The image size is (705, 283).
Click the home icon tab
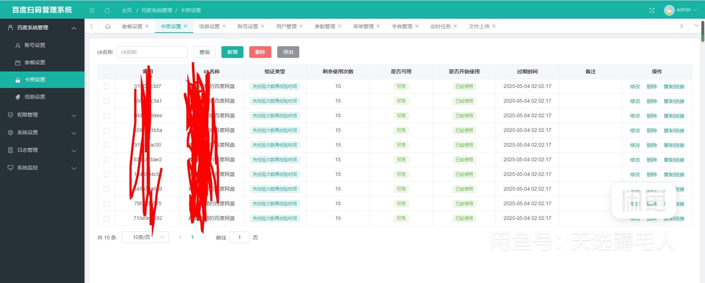[108, 26]
